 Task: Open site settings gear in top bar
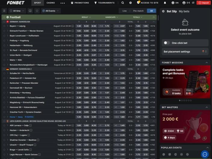tap(131, 3)
